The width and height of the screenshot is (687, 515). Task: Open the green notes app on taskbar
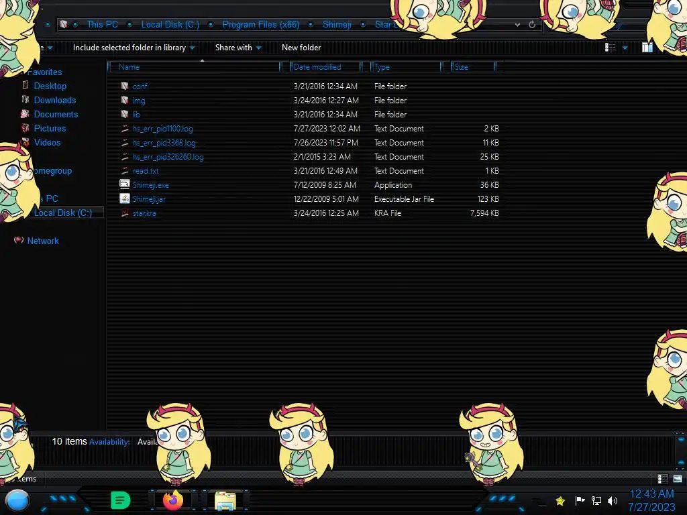tap(121, 500)
